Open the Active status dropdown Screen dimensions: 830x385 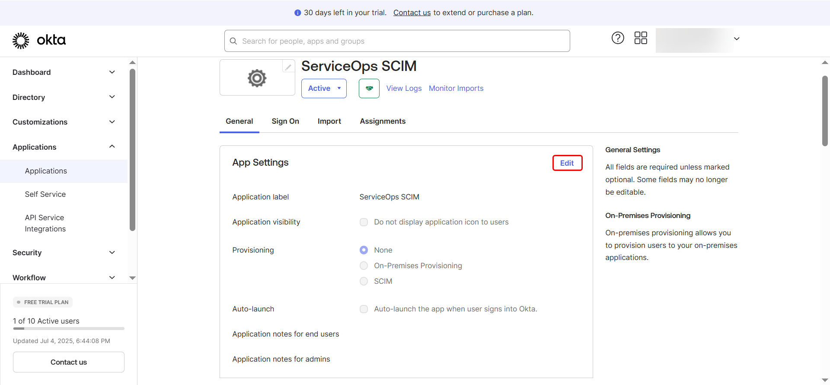click(324, 88)
